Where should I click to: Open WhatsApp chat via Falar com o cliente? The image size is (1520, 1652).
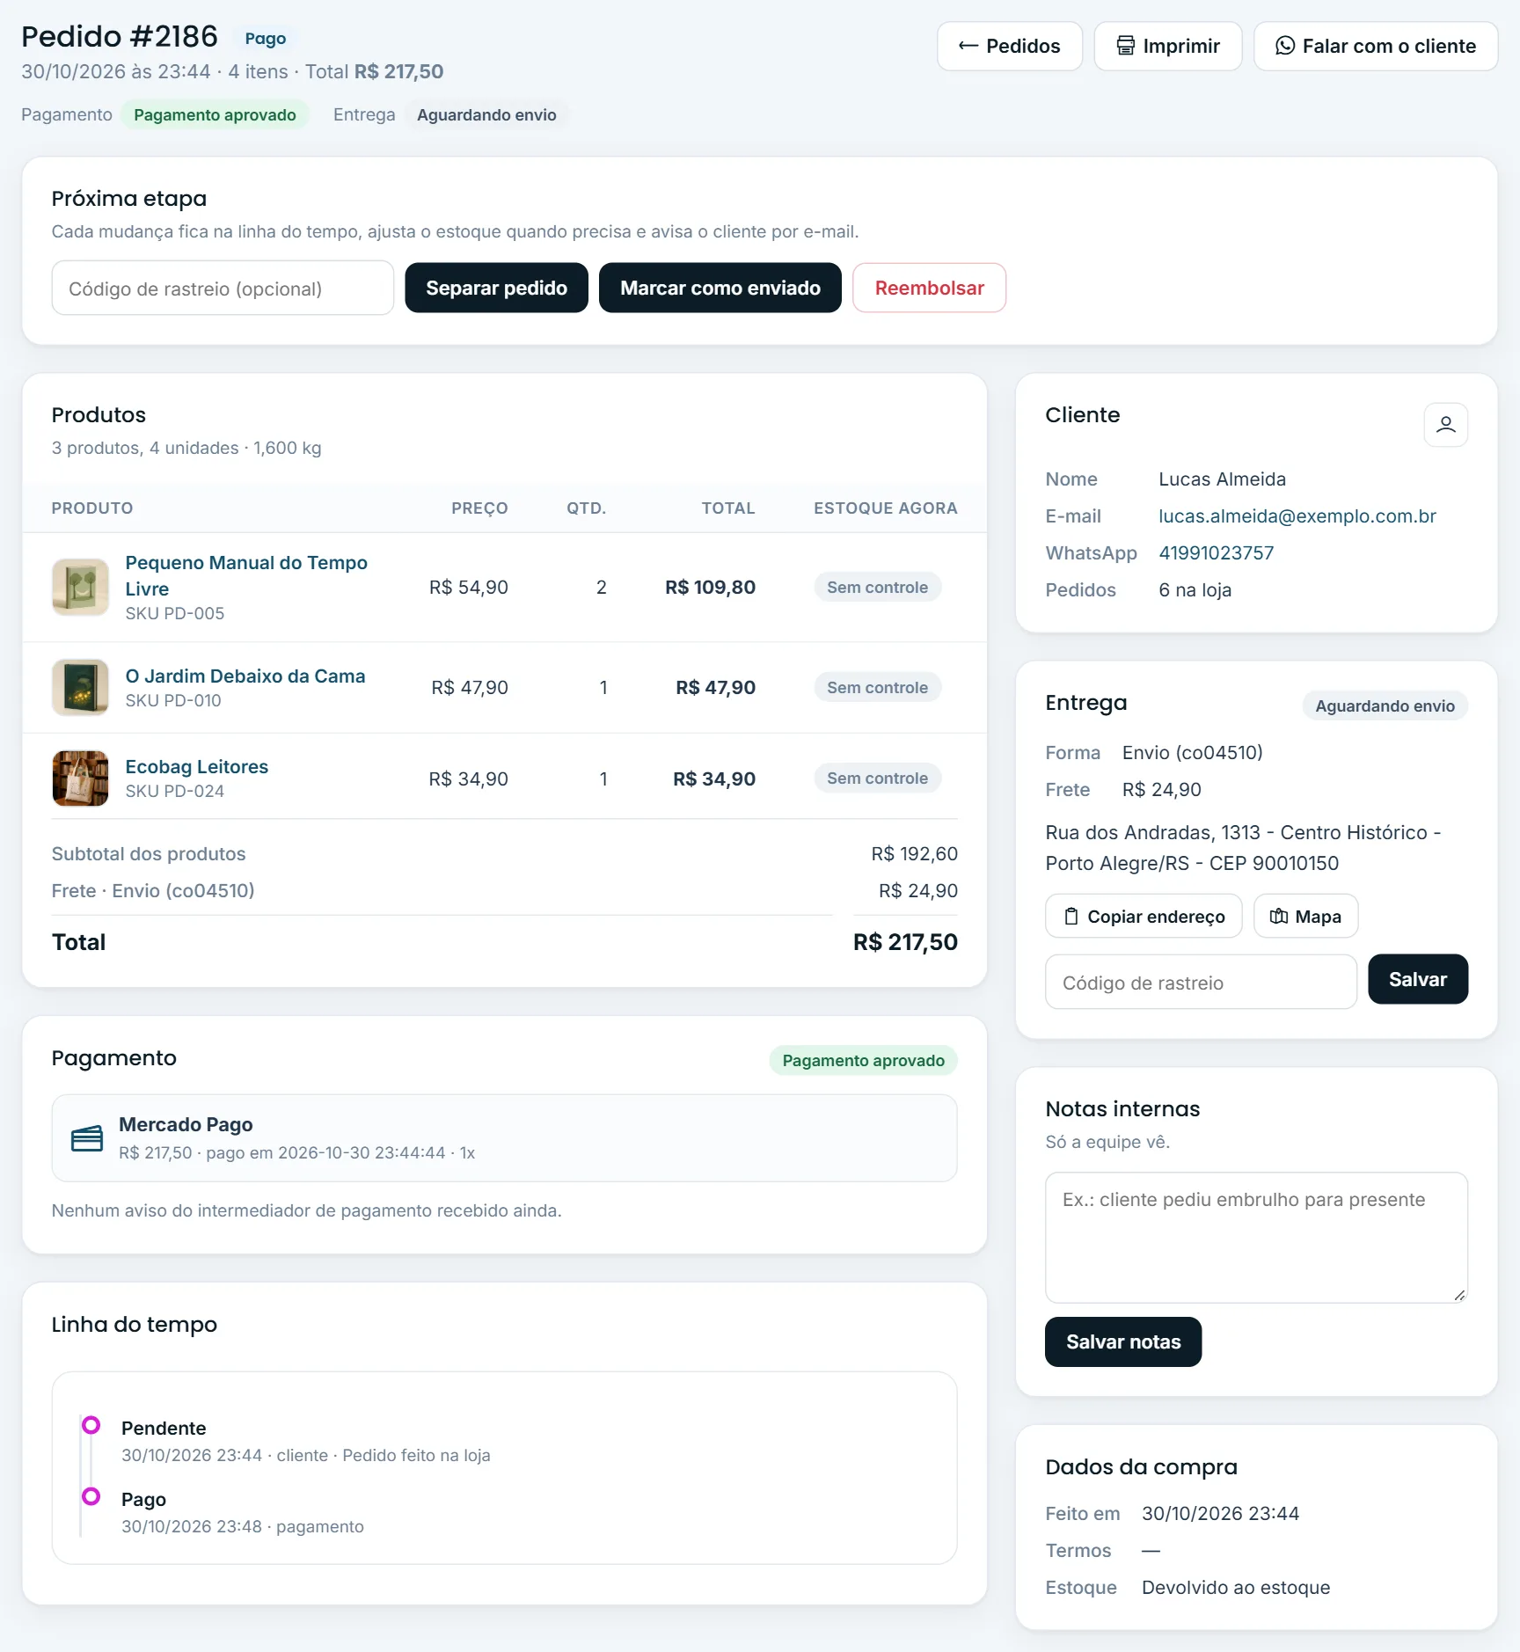click(x=1375, y=46)
